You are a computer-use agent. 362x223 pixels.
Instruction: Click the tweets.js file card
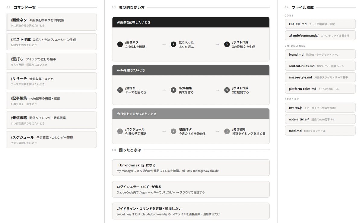[320, 108]
